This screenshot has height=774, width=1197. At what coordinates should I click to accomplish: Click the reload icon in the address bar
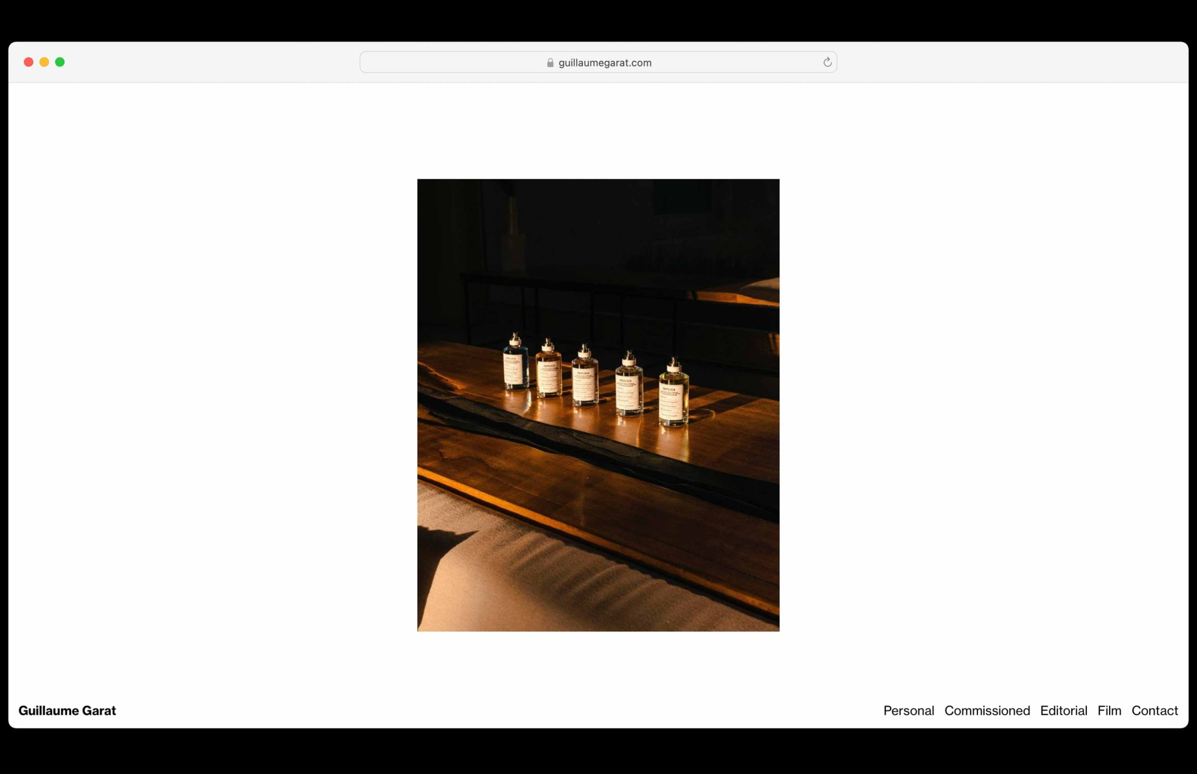tap(827, 62)
